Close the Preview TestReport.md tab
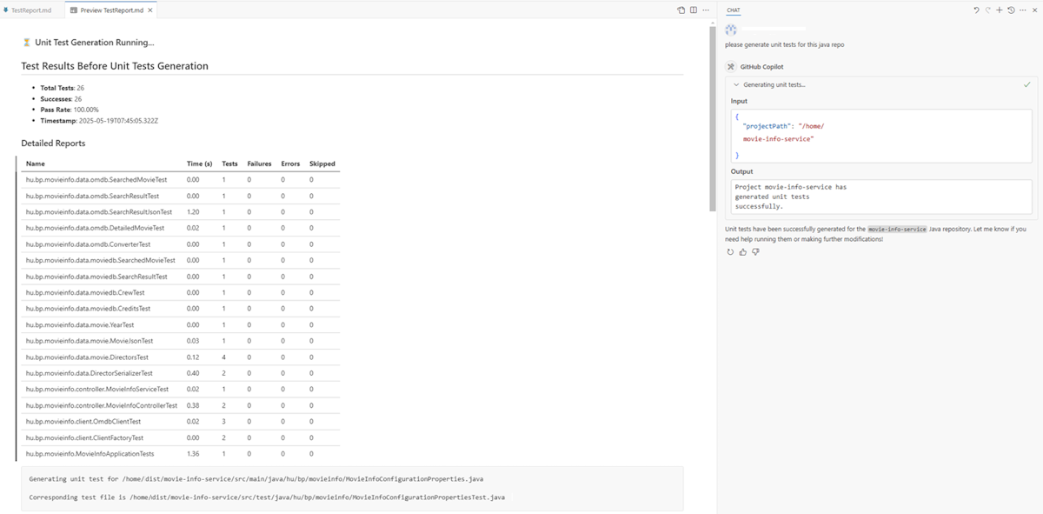The width and height of the screenshot is (1043, 514). (150, 10)
